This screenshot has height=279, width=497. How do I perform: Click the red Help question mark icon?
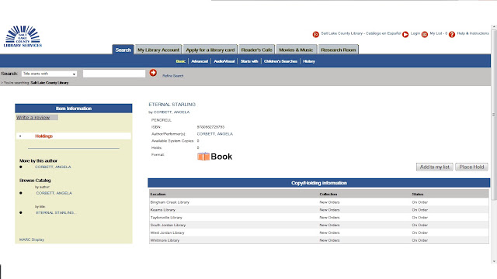point(452,34)
